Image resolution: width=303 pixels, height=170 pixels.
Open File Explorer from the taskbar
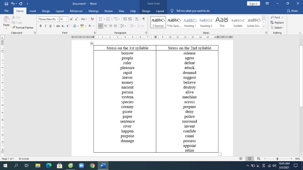coord(38,166)
